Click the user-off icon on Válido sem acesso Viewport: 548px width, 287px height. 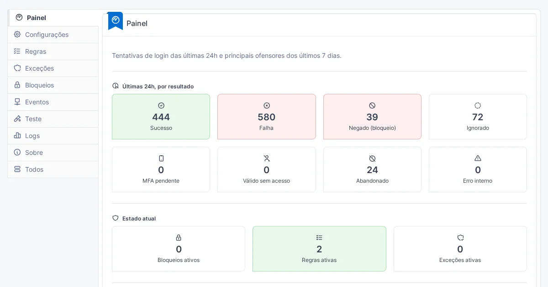pyautogui.click(x=267, y=159)
